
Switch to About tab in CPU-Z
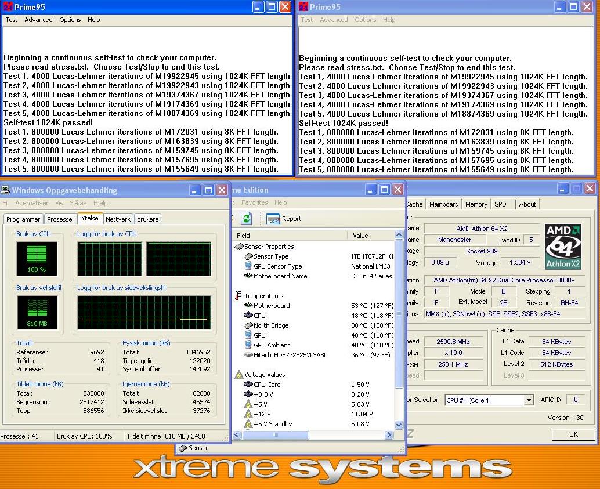point(527,204)
